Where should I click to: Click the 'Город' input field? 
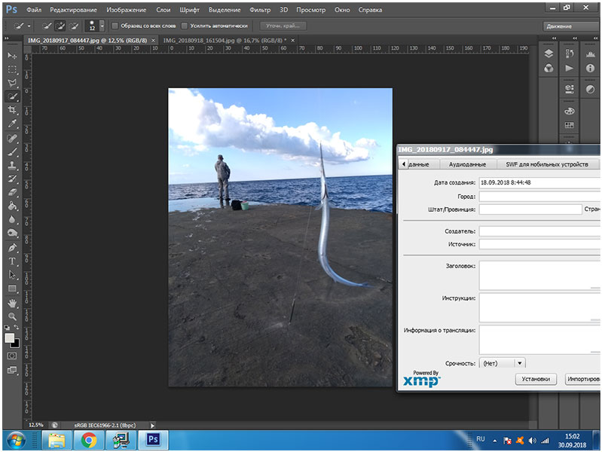pos(539,196)
